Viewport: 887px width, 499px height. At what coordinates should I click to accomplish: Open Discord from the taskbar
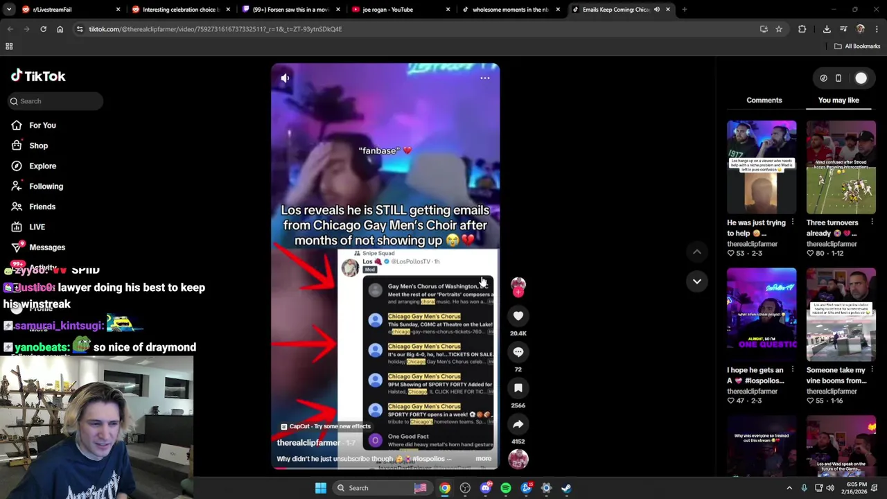[x=485, y=488]
